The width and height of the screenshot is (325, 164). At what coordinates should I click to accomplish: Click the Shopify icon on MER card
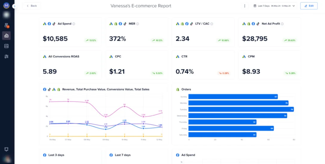(116, 24)
